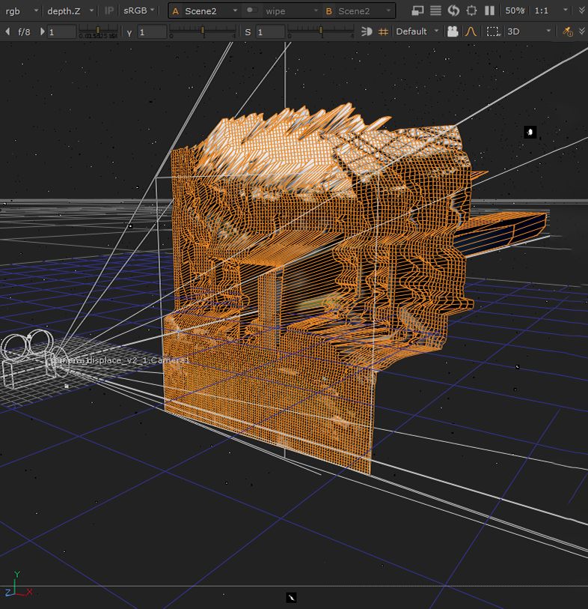Screen dimensions: 588x609
Task: Toggle the IP input process button
Action: [109, 10]
